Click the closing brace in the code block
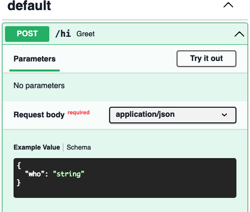Image resolution: width=250 pixels, height=212 pixels. (19, 183)
